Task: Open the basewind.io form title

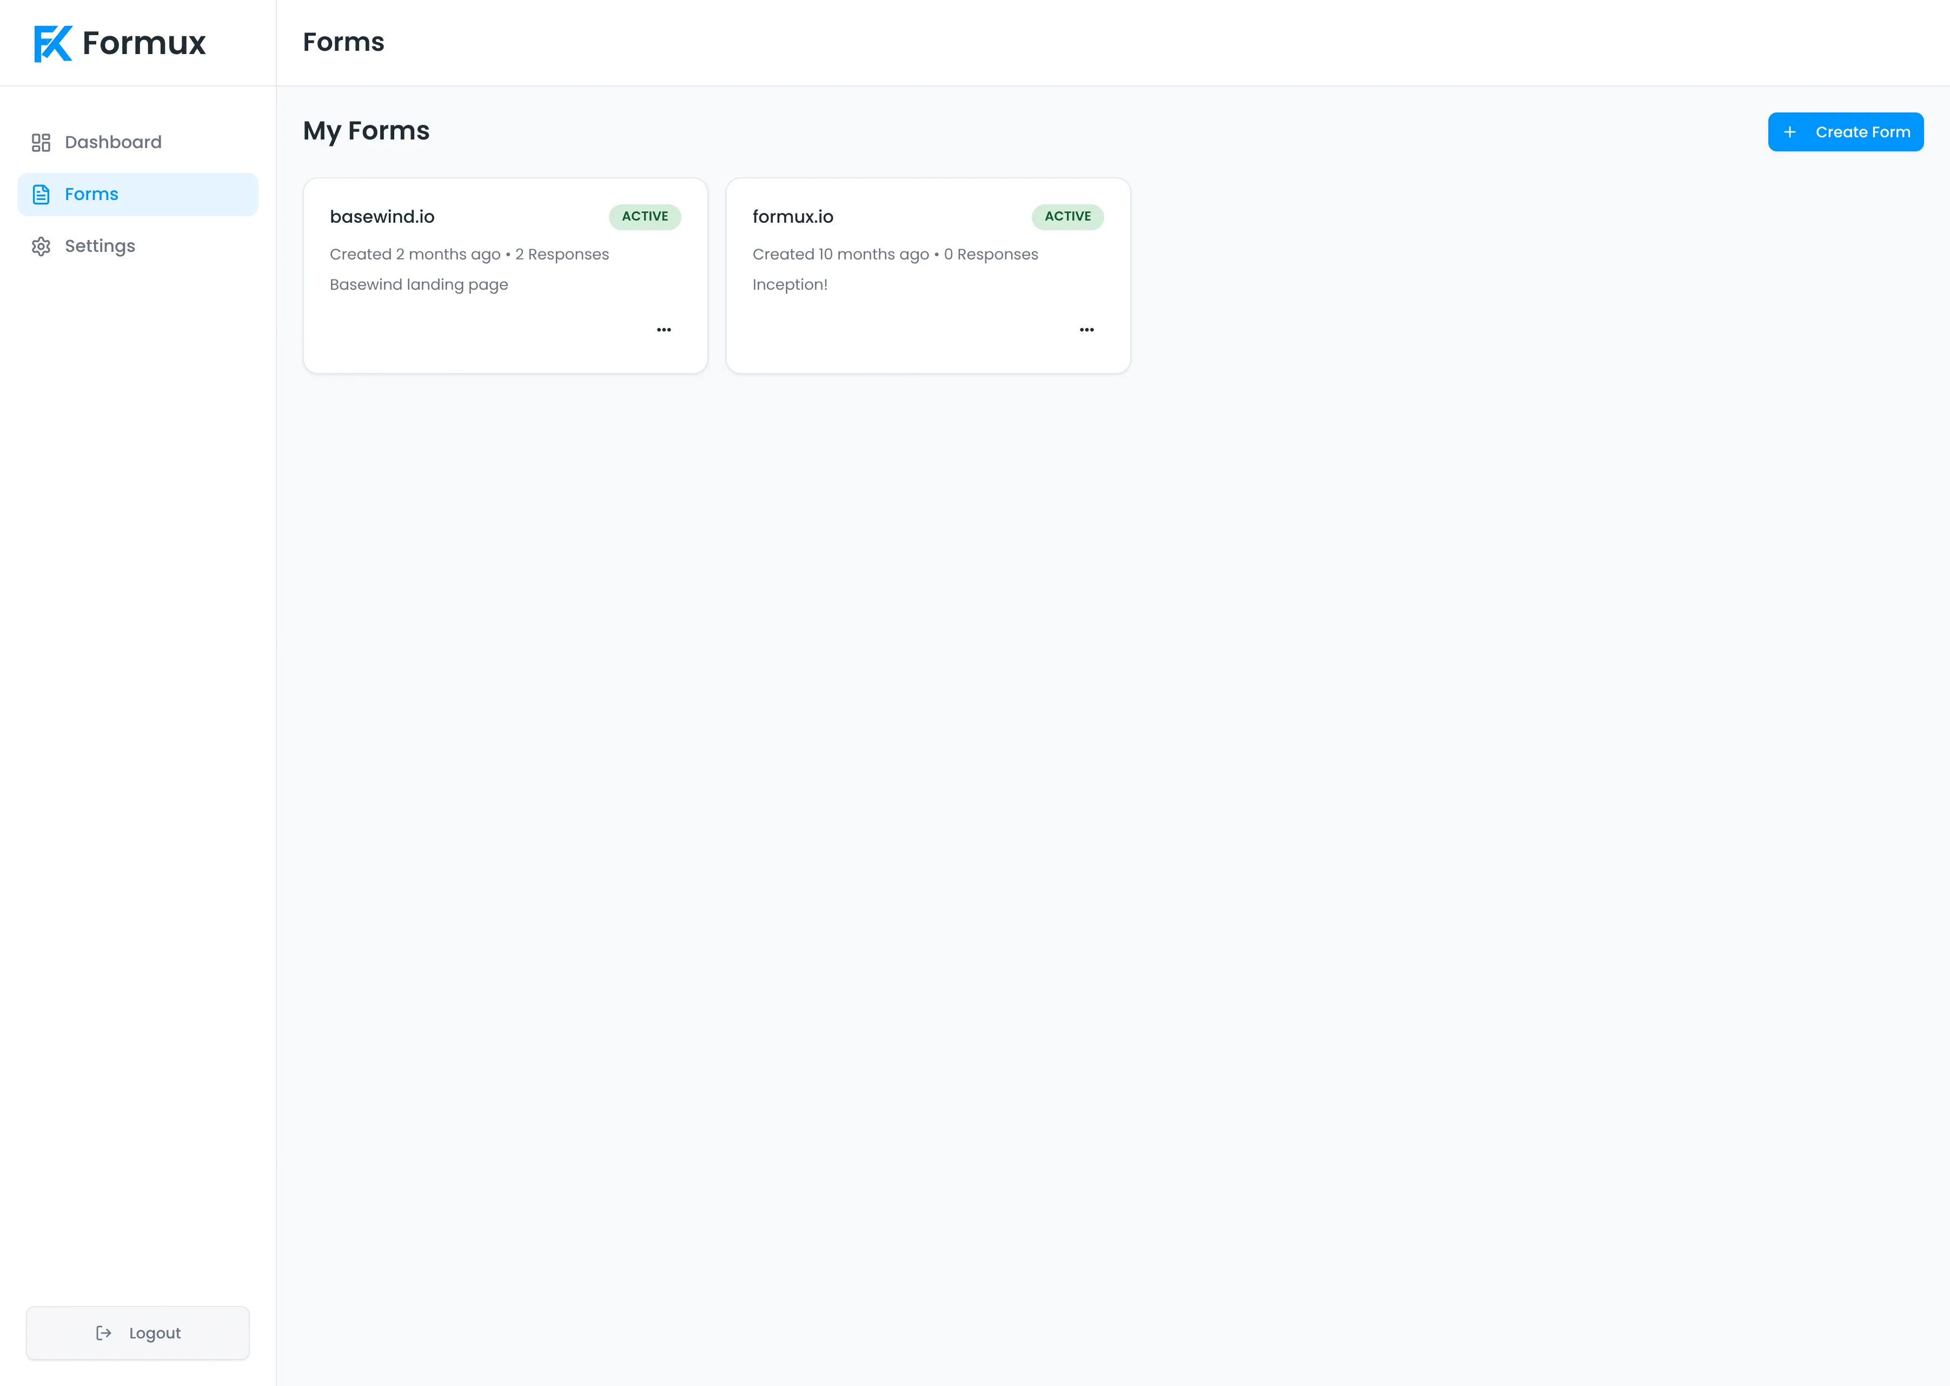Action: pos(382,217)
